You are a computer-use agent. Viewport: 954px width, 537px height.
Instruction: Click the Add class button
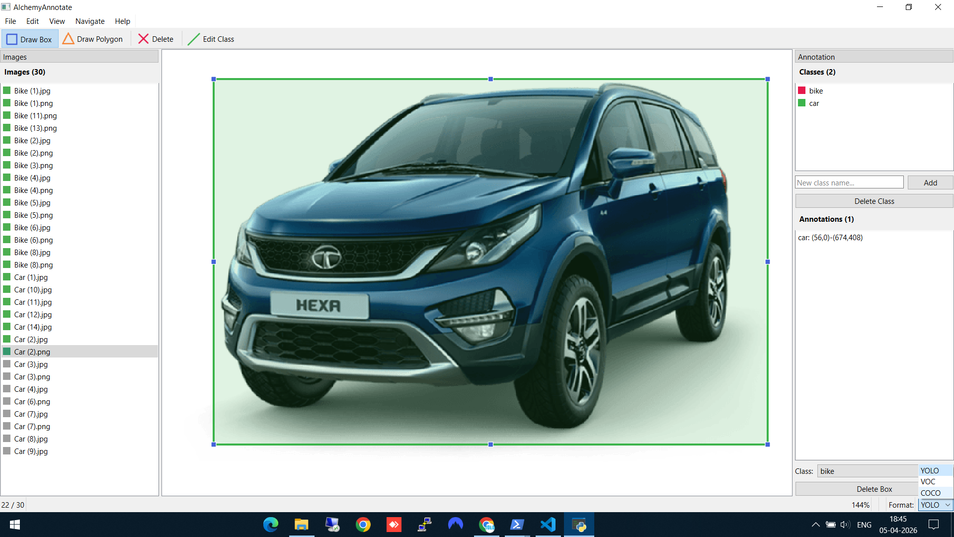[x=930, y=183]
